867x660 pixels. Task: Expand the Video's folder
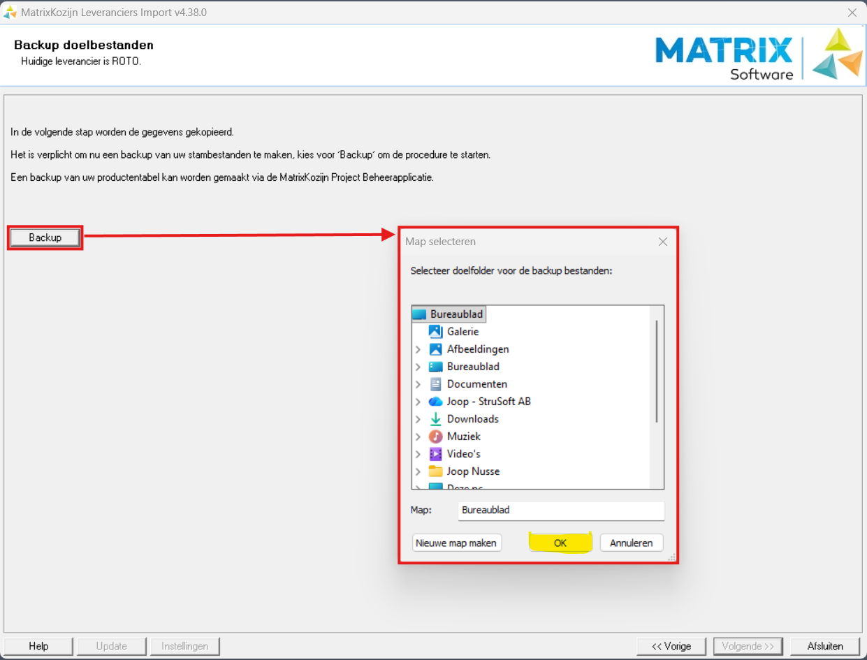point(418,454)
